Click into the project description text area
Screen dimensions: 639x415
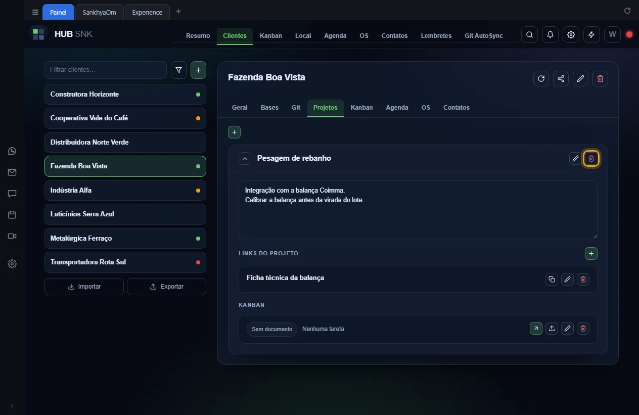418,210
